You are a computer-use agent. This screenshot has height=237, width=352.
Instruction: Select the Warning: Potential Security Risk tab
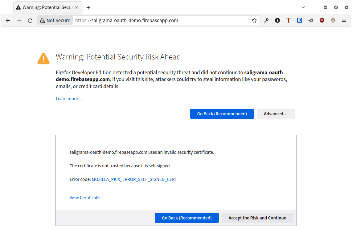pyautogui.click(x=47, y=7)
